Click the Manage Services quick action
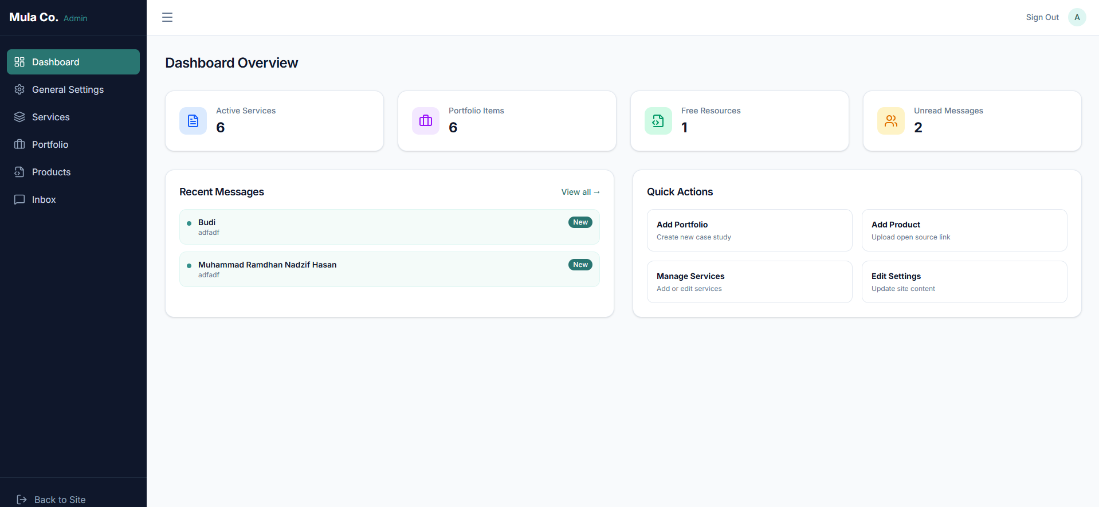Image resolution: width=1099 pixels, height=507 pixels. pyautogui.click(x=749, y=282)
